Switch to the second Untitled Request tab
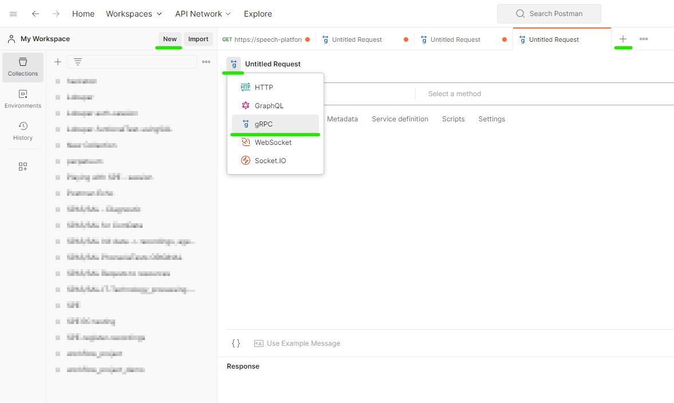Viewport: 674px width, 403px height. click(463, 39)
